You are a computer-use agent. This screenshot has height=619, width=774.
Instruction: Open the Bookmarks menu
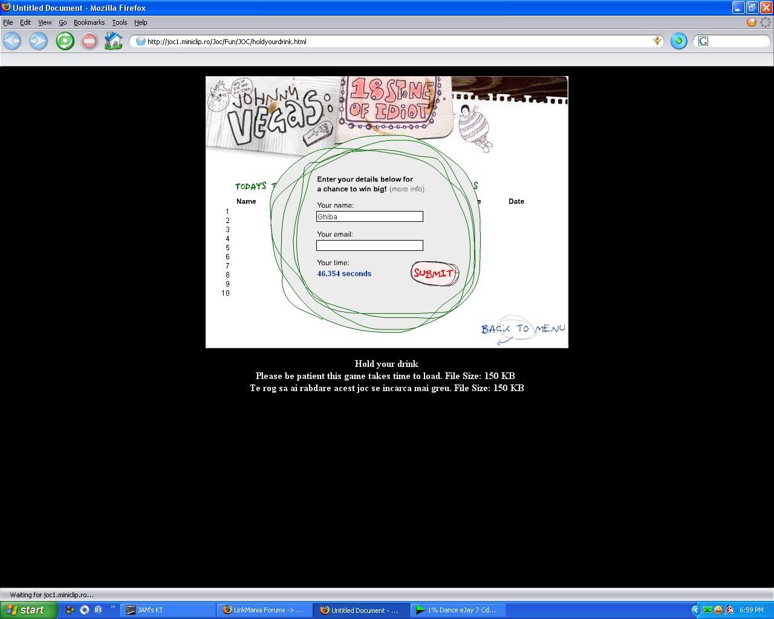click(x=89, y=22)
